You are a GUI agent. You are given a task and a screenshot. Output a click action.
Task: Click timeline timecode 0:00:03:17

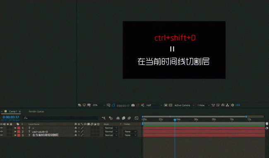(11, 117)
